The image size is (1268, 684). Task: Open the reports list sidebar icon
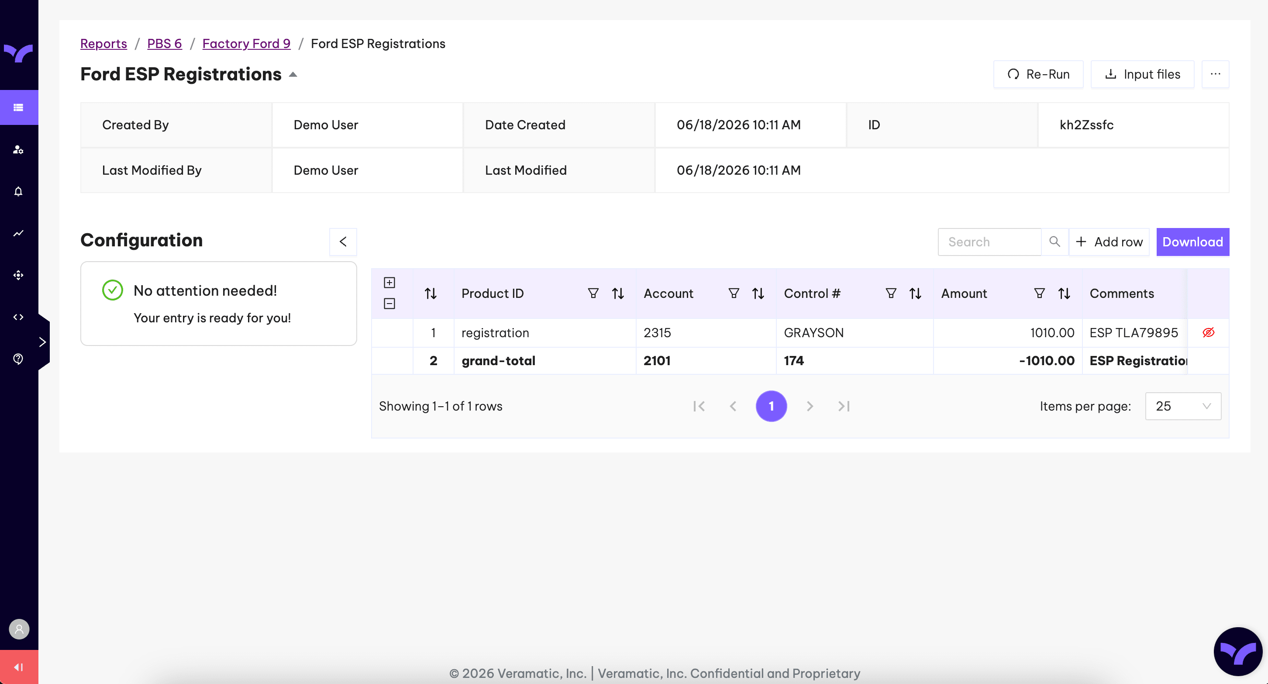[x=18, y=107]
